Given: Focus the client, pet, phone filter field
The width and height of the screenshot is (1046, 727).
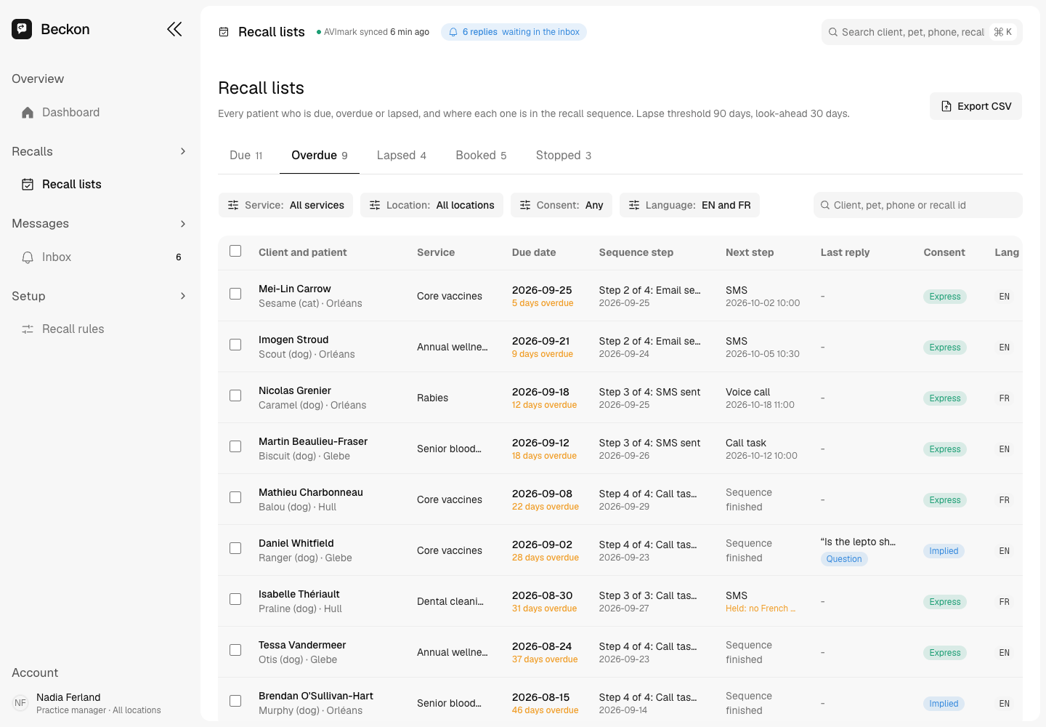Looking at the screenshot, I should (x=918, y=205).
